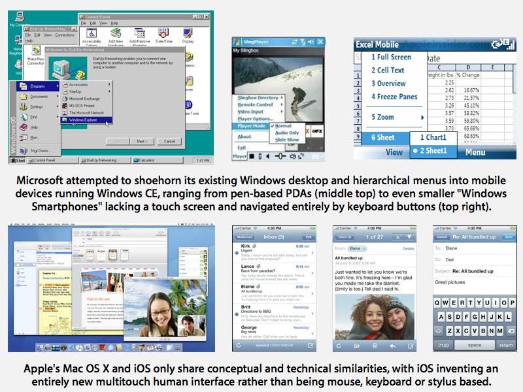The height and width of the screenshot is (392, 523).
Task: Expand the Slingbox Directory submenu
Action: [260, 97]
